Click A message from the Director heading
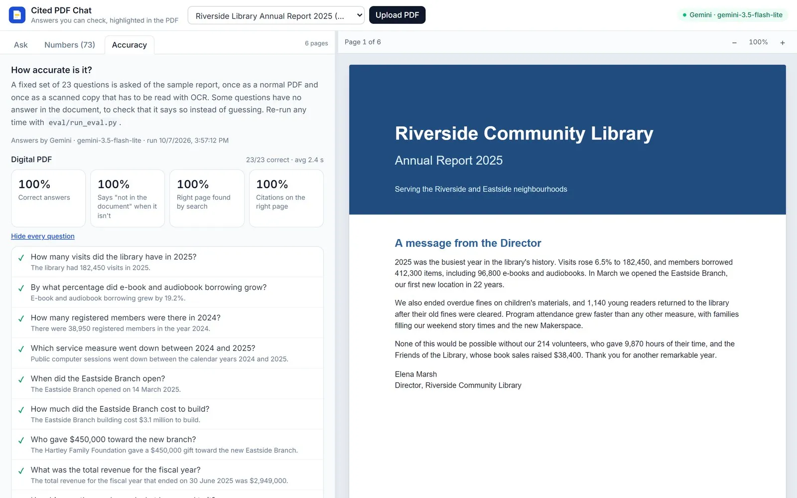 pyautogui.click(x=468, y=243)
